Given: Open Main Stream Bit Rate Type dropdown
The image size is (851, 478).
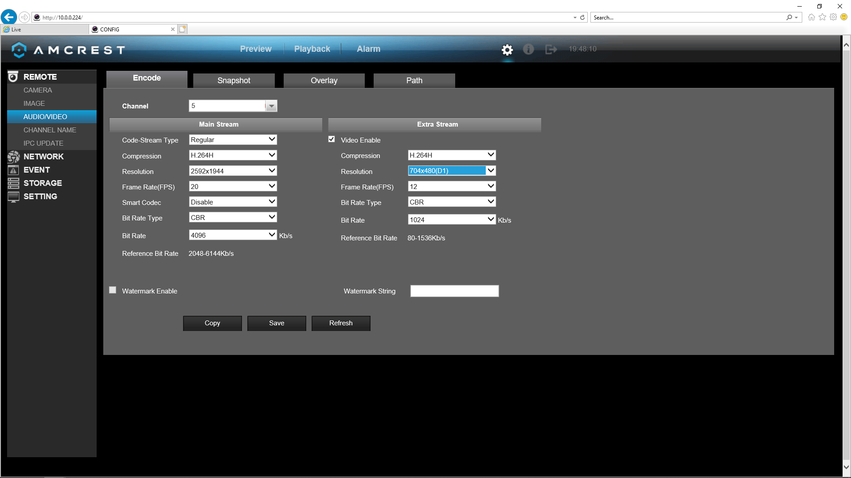Looking at the screenshot, I should coord(233,217).
